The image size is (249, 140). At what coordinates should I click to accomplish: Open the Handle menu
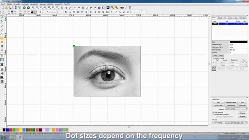34,4
